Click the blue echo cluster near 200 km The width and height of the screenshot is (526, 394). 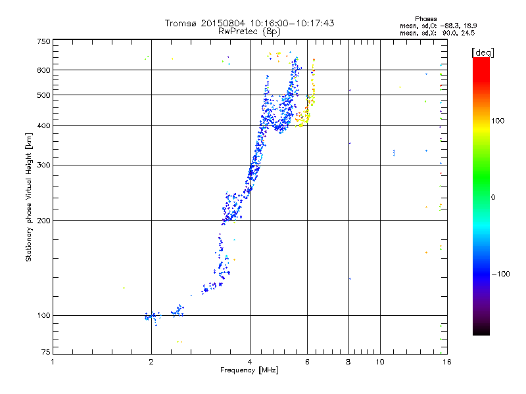pyautogui.click(x=232, y=208)
